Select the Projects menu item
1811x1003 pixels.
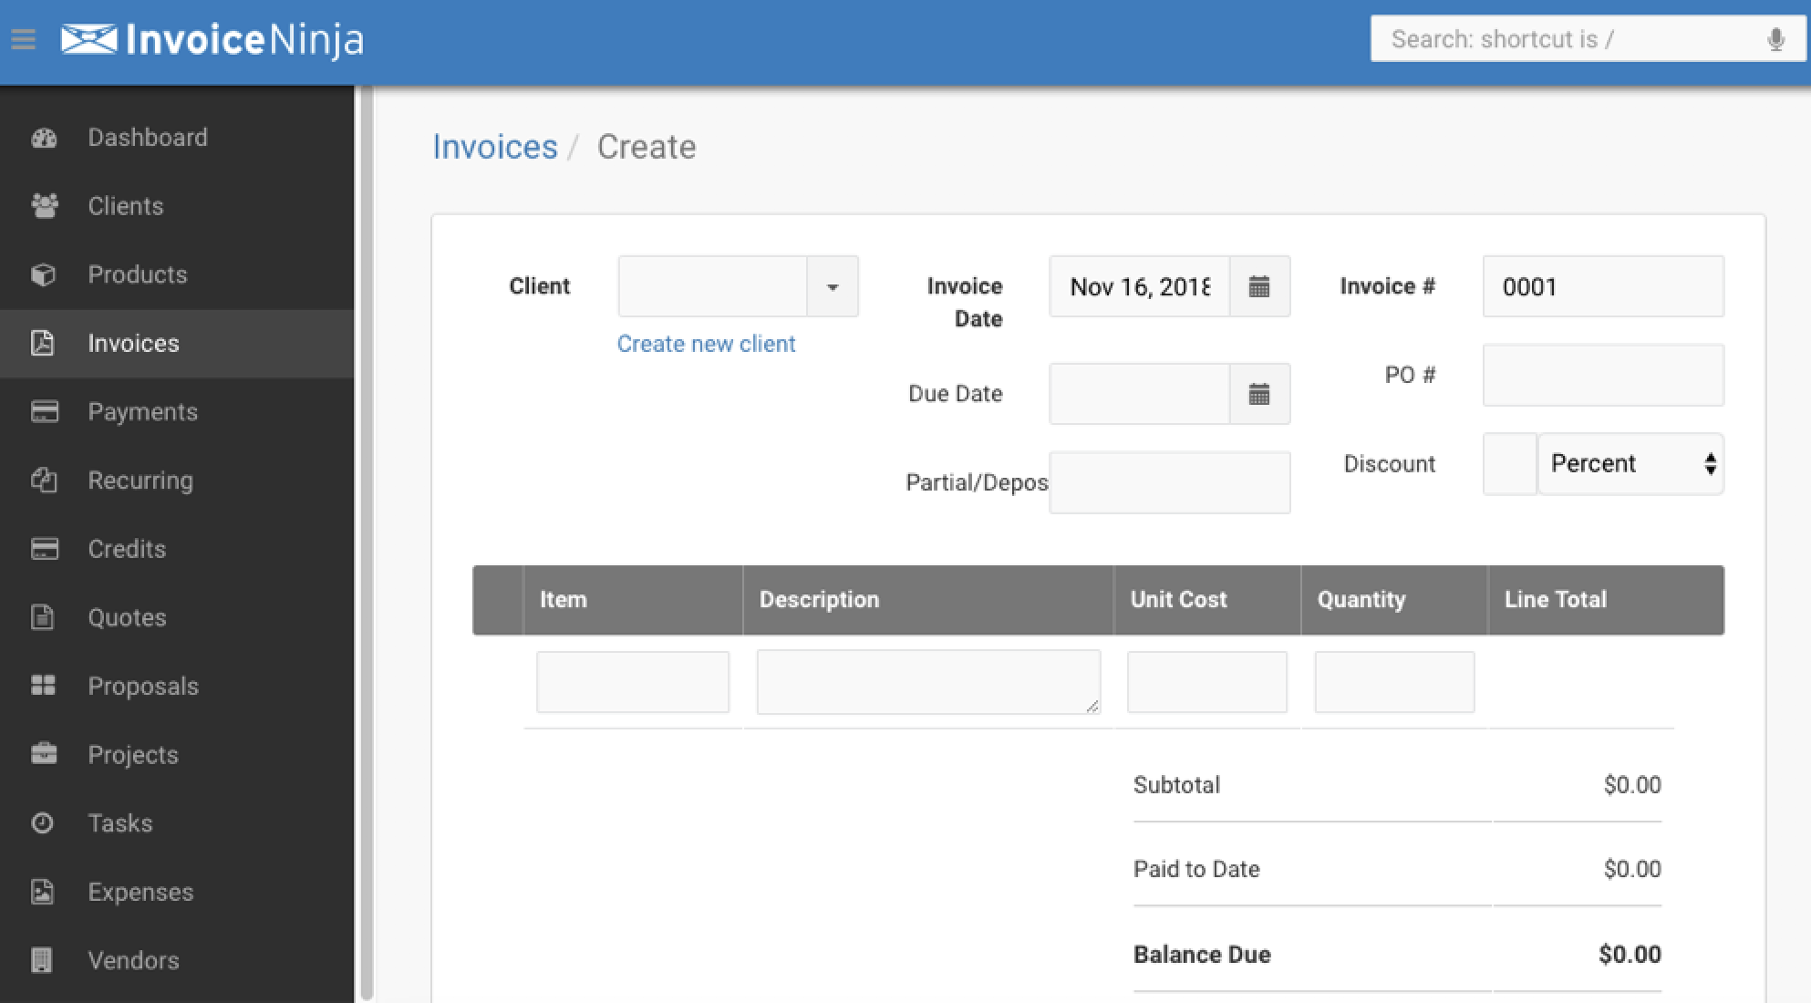[133, 753]
